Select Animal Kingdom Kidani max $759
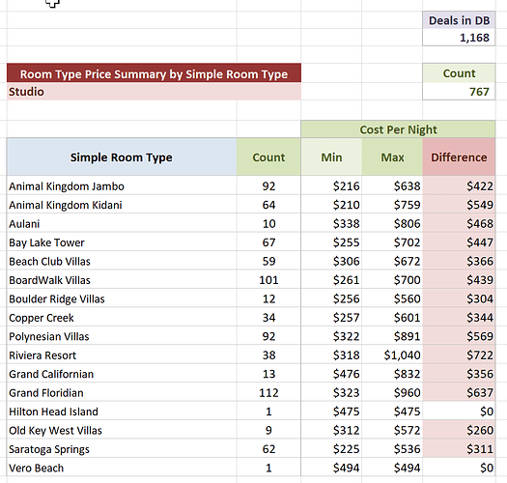This screenshot has width=507, height=483. tap(392, 205)
